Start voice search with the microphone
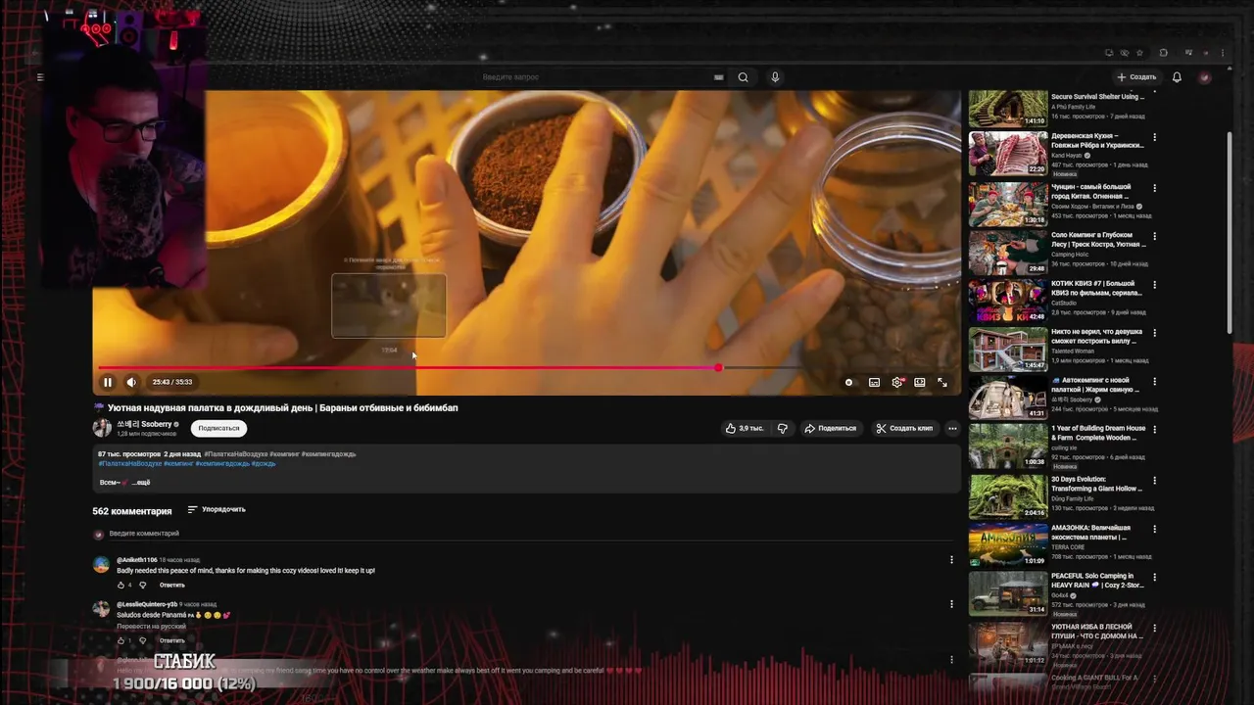The width and height of the screenshot is (1254, 705). click(775, 77)
